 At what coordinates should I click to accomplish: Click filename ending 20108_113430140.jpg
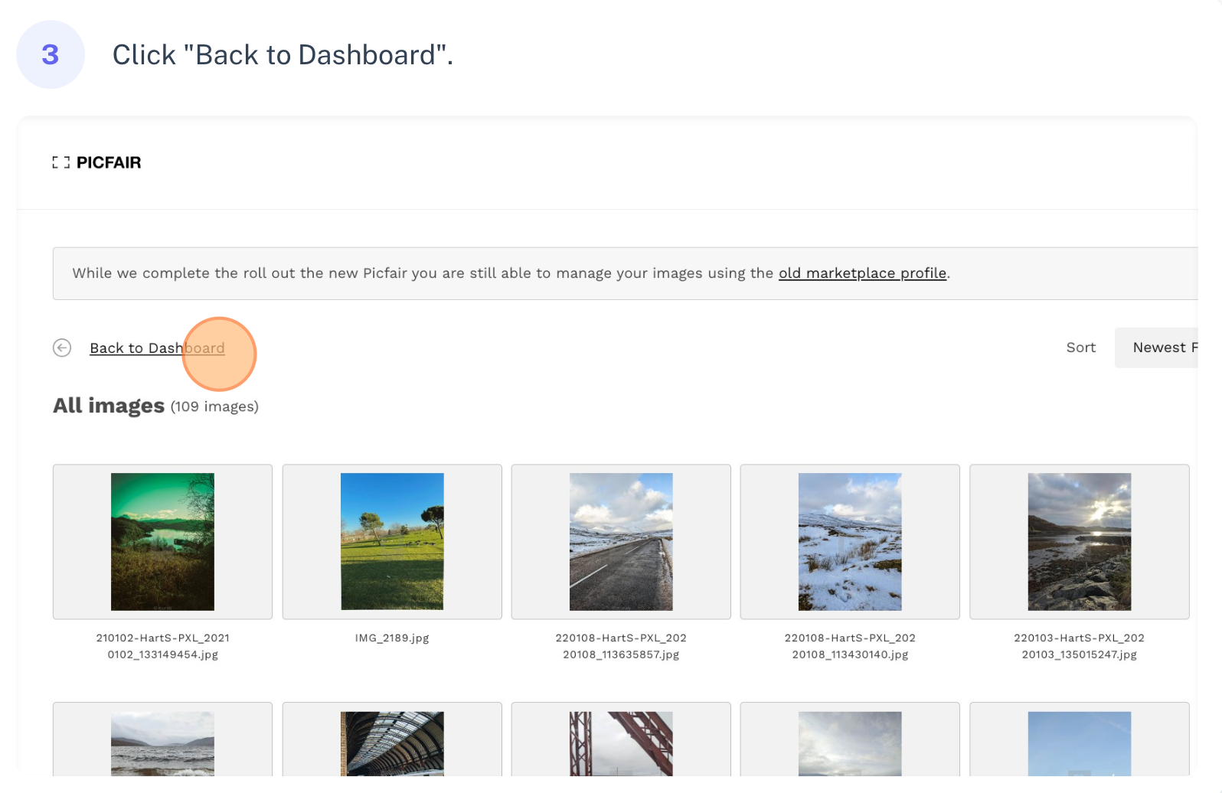click(x=850, y=646)
